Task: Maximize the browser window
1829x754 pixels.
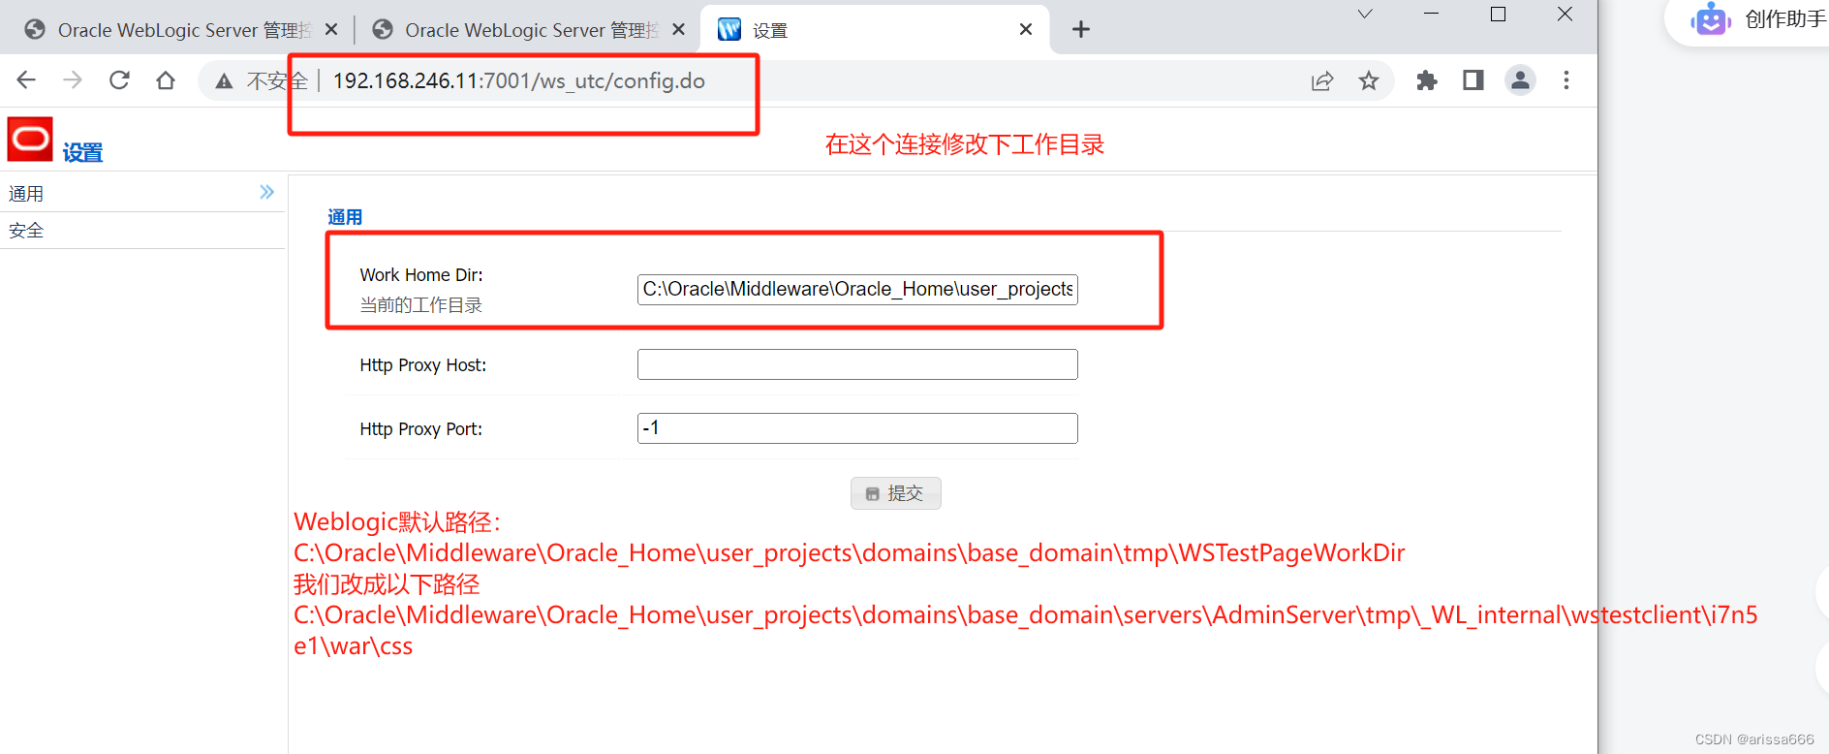Action: tap(1498, 15)
